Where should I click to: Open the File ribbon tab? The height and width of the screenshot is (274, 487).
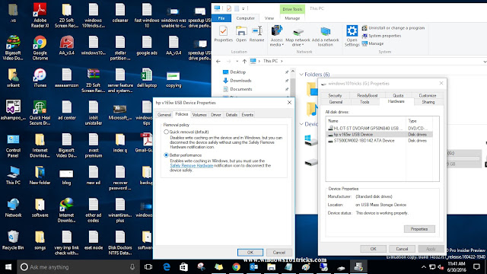(x=221, y=18)
